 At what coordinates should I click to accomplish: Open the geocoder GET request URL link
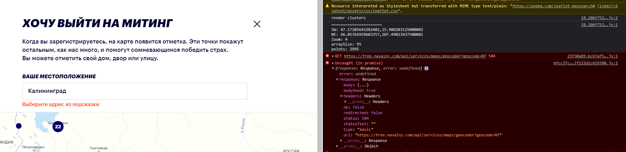[x=415, y=56]
